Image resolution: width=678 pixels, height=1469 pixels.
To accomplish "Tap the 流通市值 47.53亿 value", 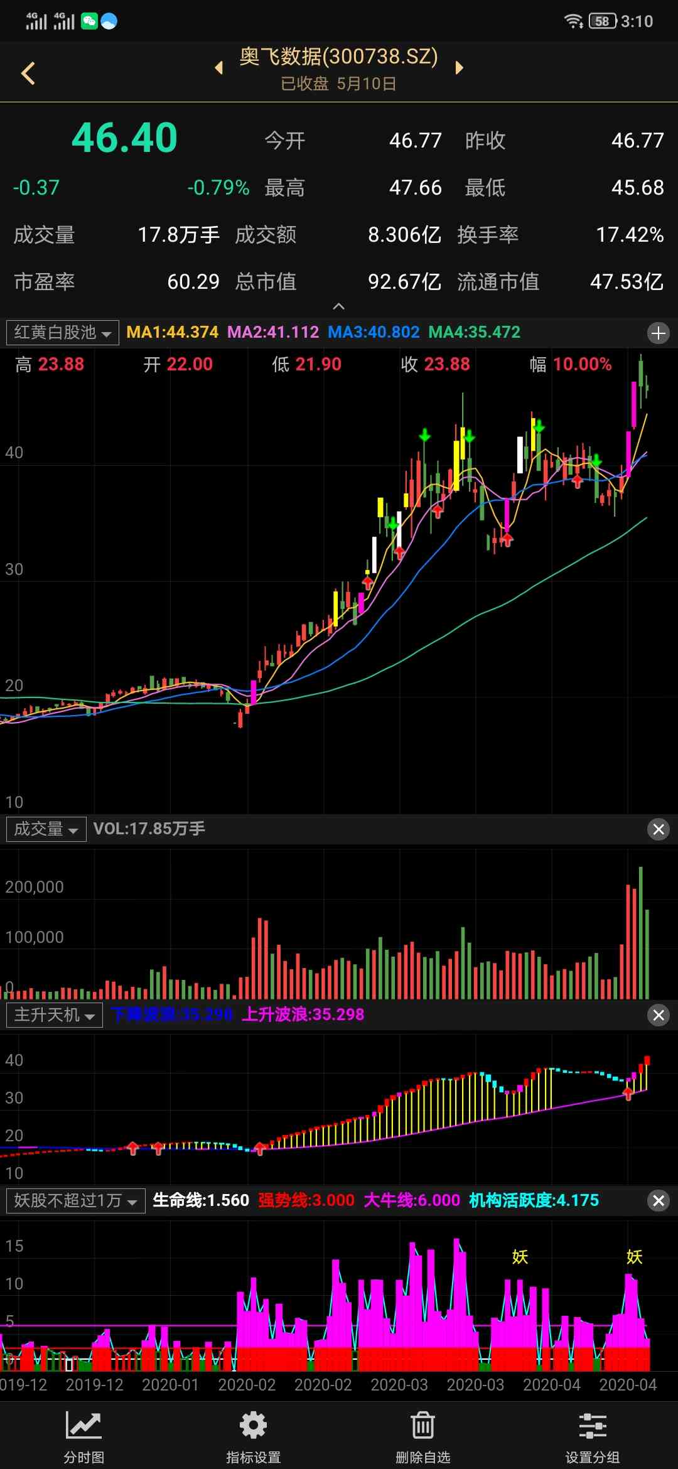I will tap(627, 282).
